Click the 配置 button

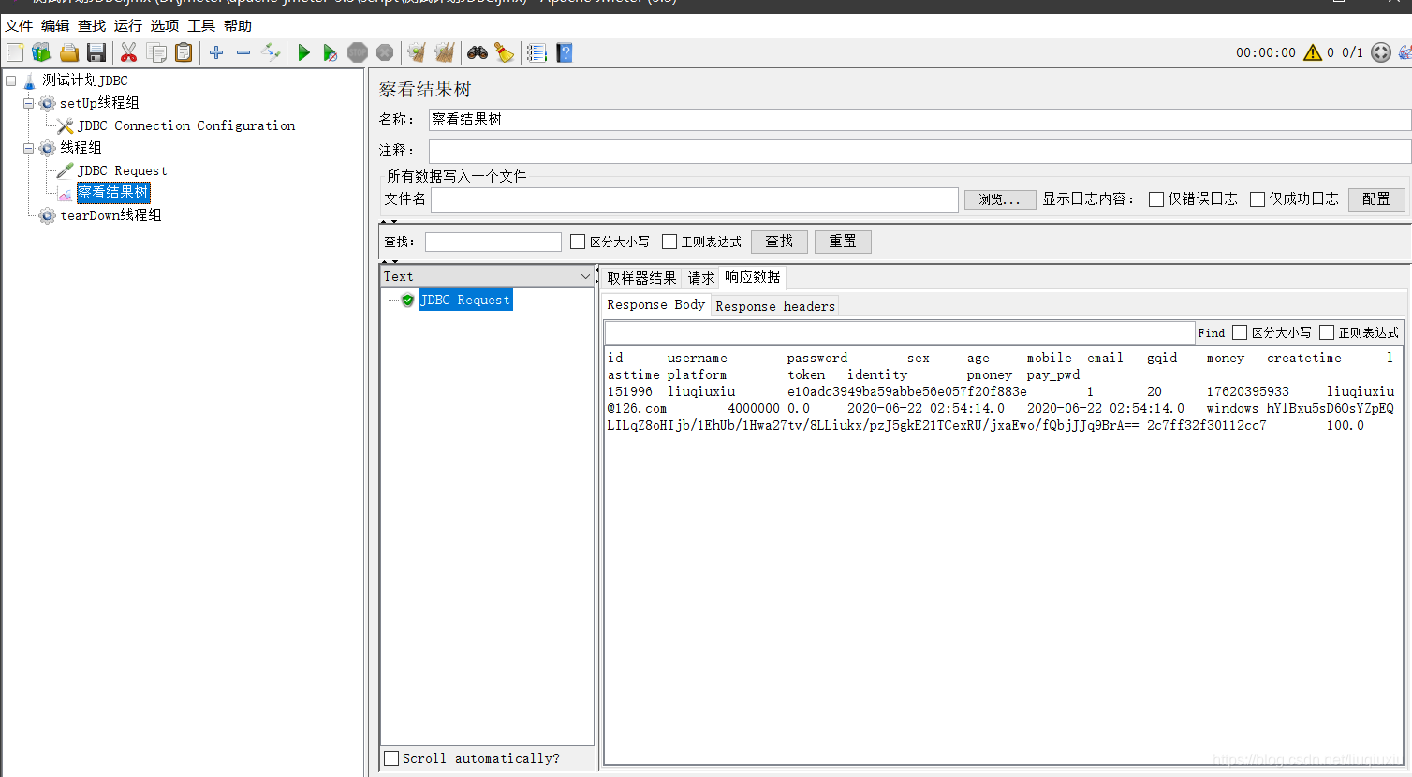1376,199
